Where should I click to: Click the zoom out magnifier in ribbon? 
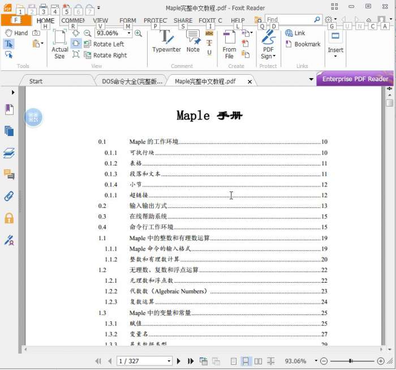(87, 33)
